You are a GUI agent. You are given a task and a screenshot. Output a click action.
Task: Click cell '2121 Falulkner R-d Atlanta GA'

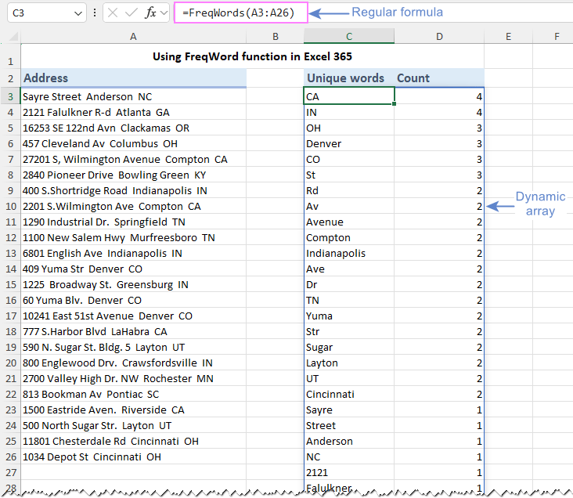pos(133,112)
